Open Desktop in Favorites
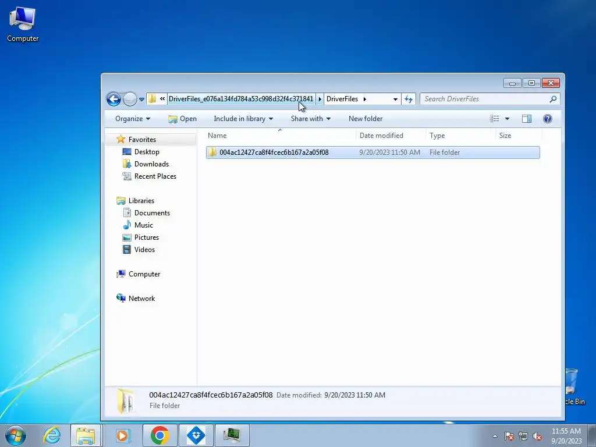The height and width of the screenshot is (447, 596). (x=146, y=152)
